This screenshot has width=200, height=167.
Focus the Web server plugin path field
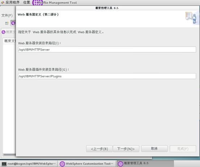107,76
